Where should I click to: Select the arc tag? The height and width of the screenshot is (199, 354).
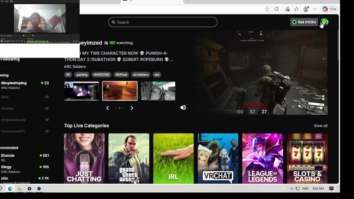pyautogui.click(x=157, y=75)
